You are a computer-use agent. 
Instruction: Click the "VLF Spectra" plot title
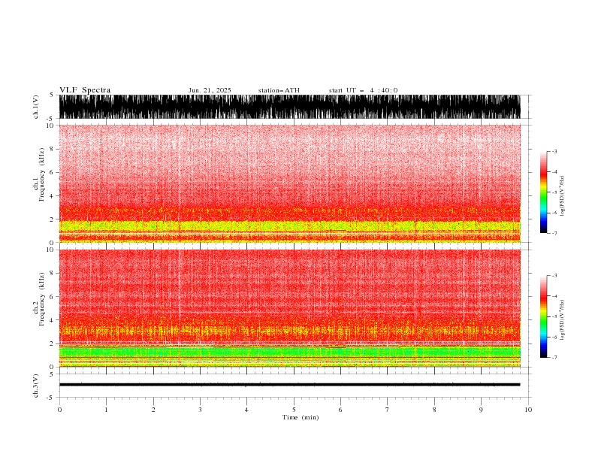coord(85,90)
